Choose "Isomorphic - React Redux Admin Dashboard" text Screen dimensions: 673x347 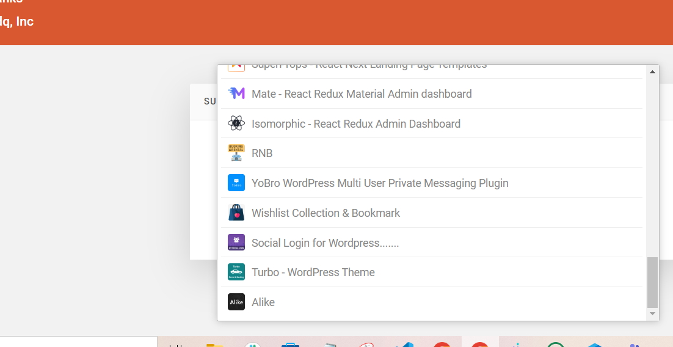pos(356,124)
